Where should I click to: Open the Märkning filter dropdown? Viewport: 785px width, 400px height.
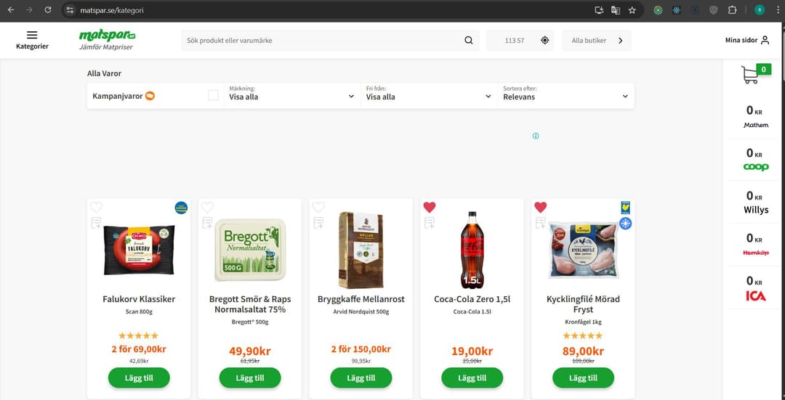pyautogui.click(x=292, y=96)
